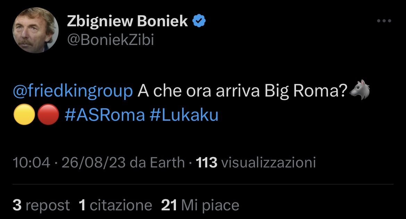Show the 3 repost list
This screenshot has width=406, height=219.
pyautogui.click(x=41, y=205)
